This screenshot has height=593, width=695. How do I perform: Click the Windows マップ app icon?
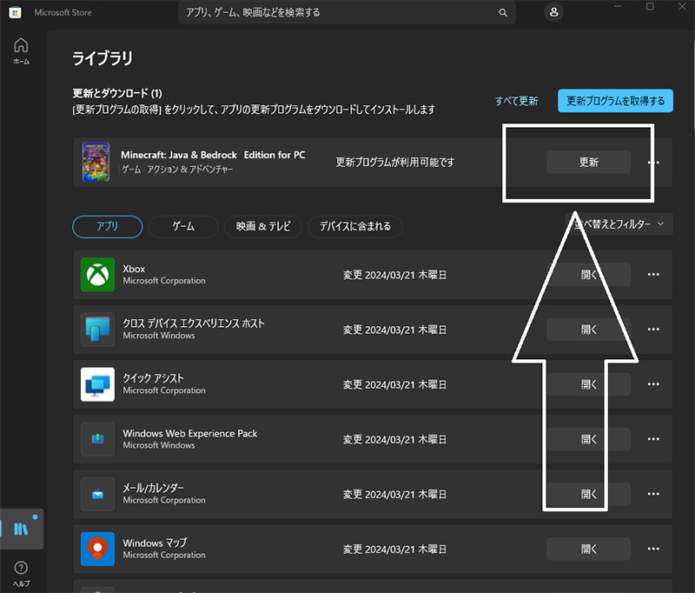[x=97, y=549]
